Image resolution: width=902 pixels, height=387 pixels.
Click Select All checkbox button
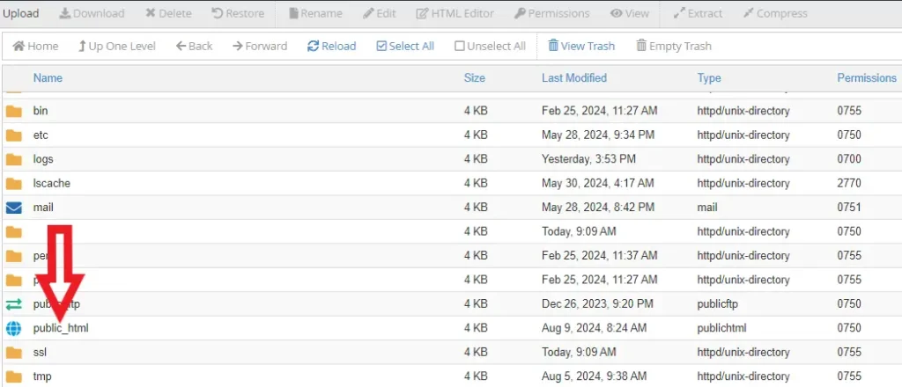click(x=405, y=46)
